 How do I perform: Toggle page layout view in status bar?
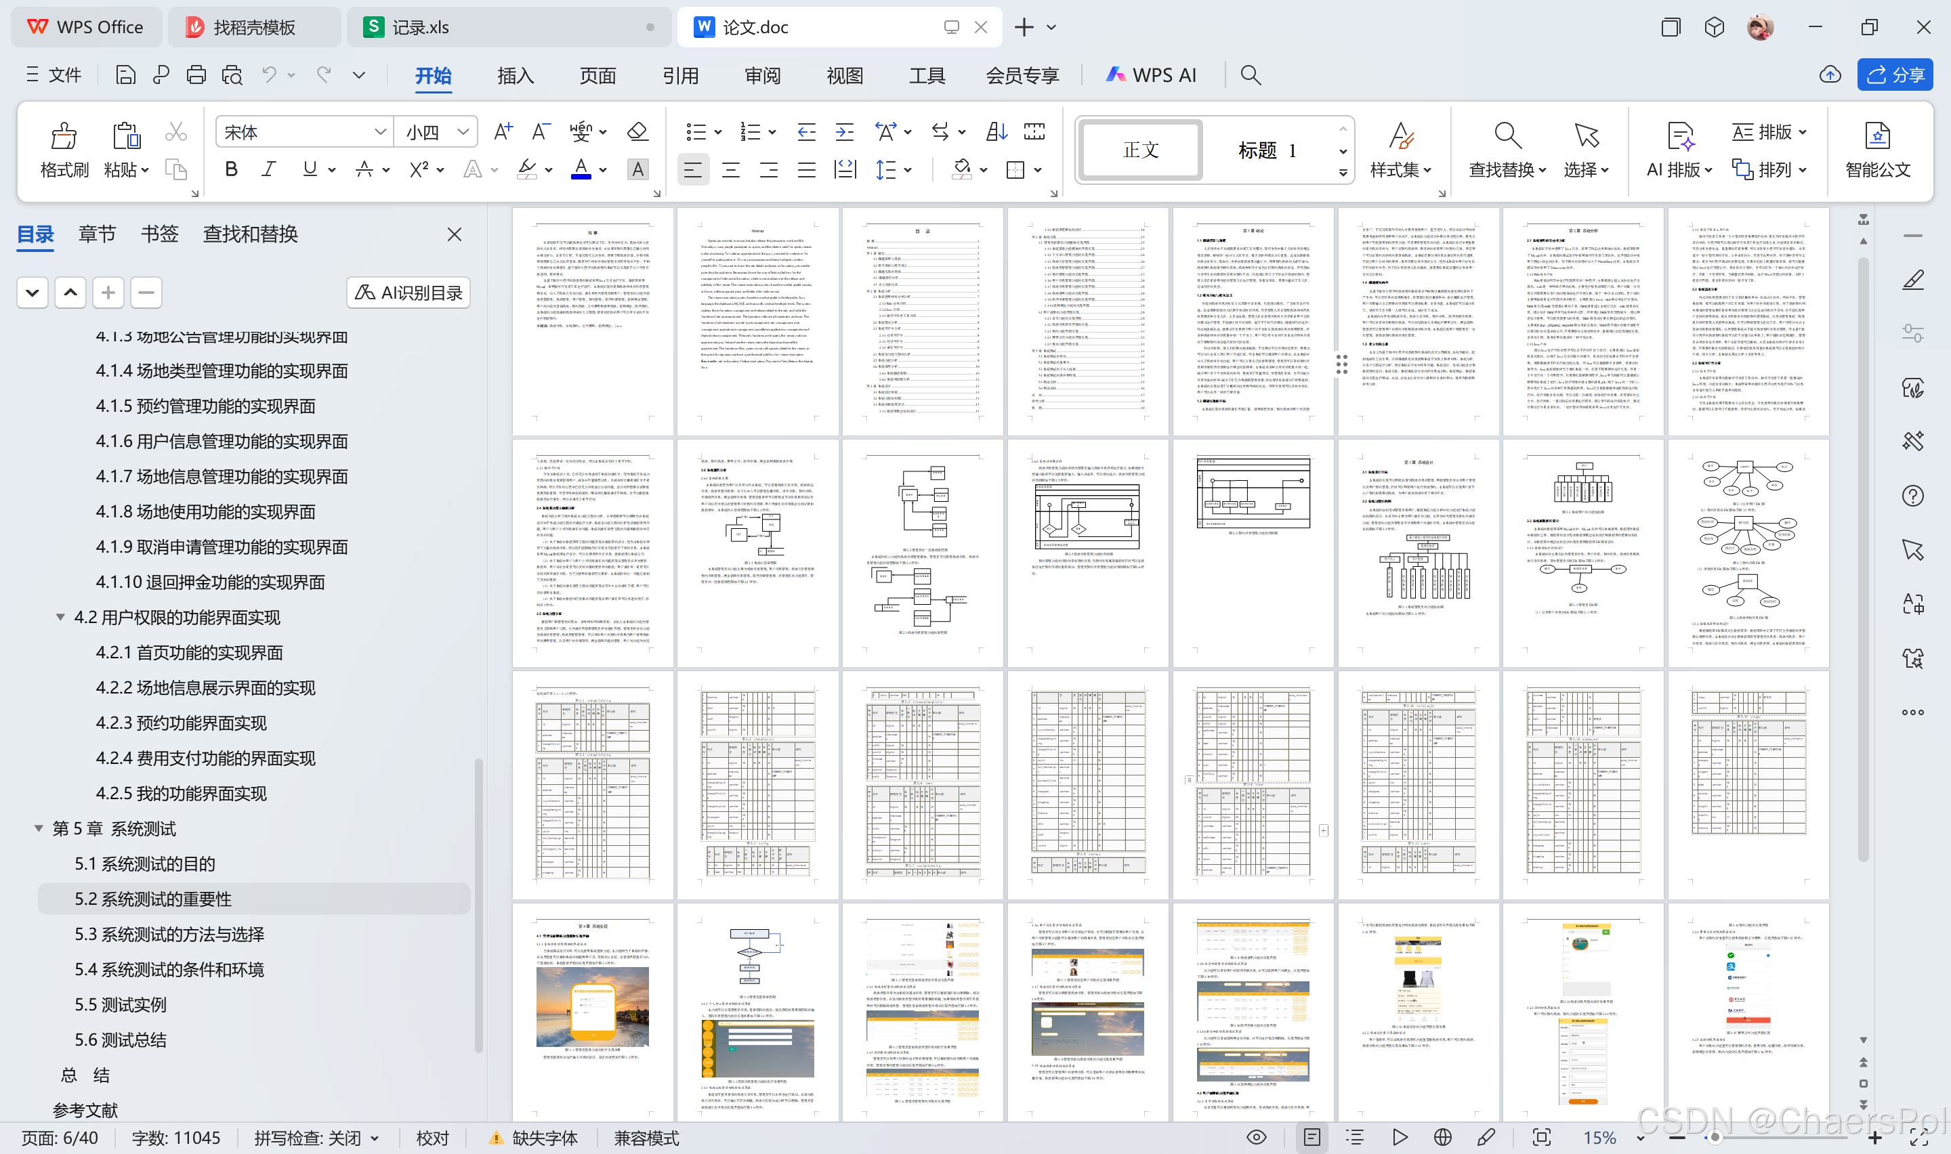click(x=1312, y=1137)
